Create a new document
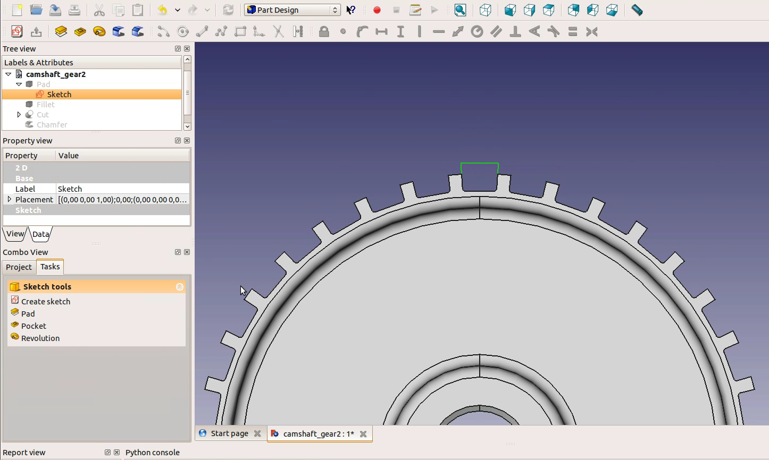This screenshot has width=769, height=460. point(17,10)
